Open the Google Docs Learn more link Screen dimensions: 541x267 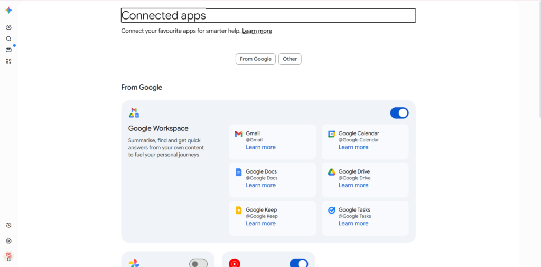(260, 185)
